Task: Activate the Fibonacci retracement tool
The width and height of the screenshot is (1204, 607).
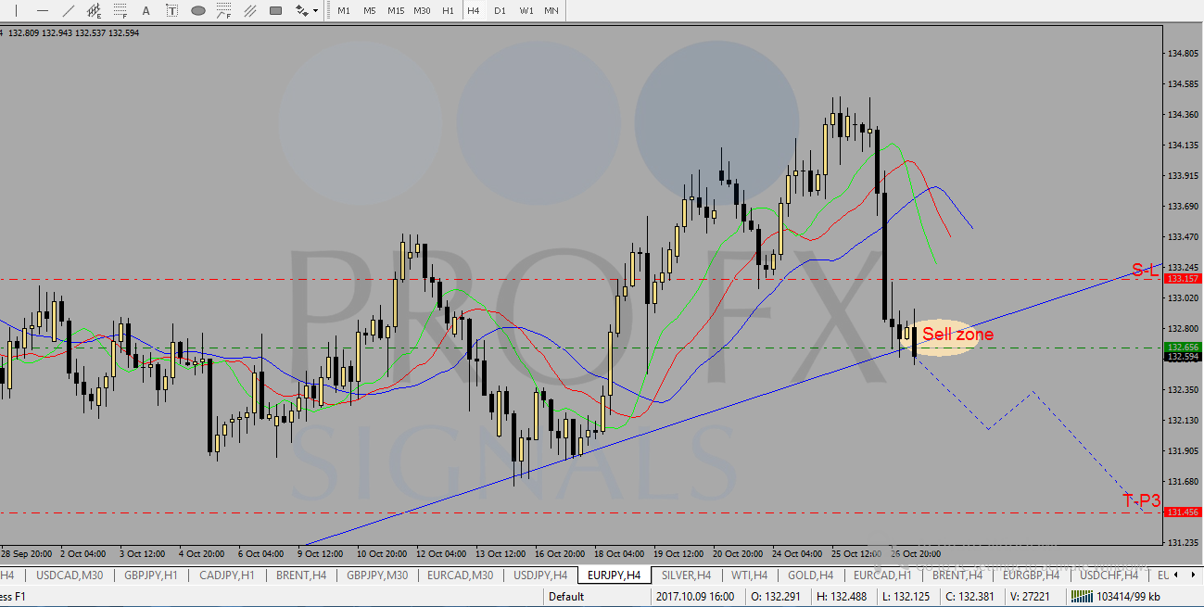Action: tap(120, 11)
